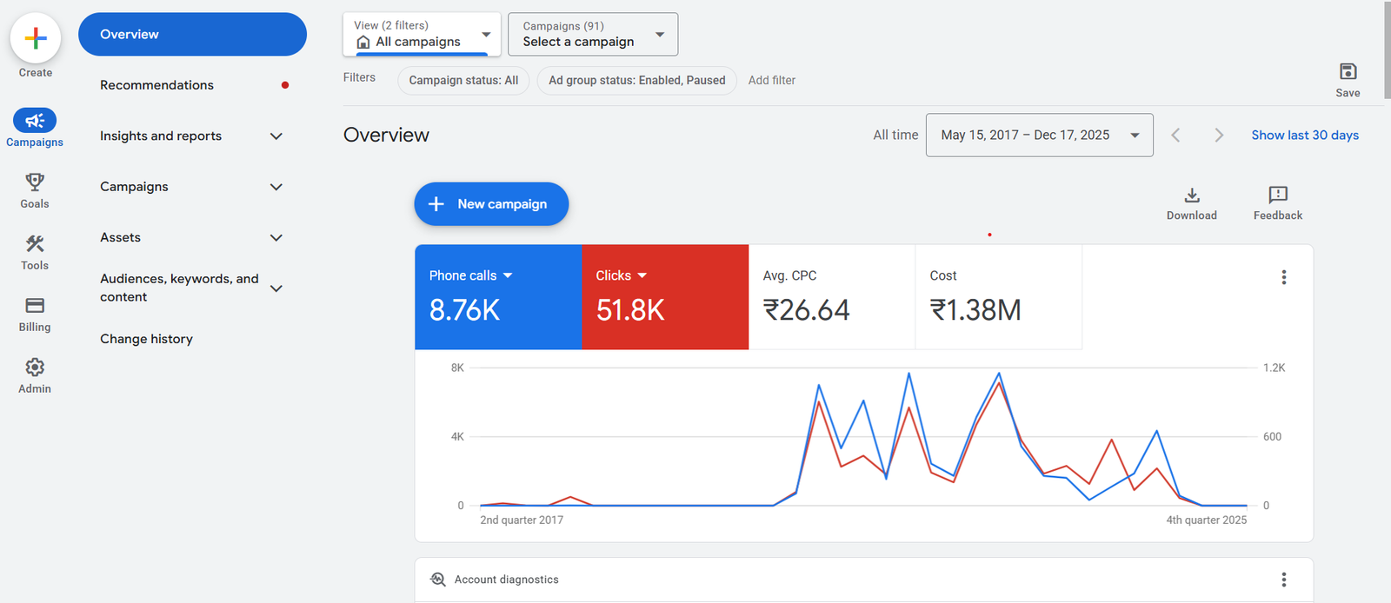This screenshot has width=1391, height=603.
Task: Open the Admin gear icon
Action: [35, 368]
